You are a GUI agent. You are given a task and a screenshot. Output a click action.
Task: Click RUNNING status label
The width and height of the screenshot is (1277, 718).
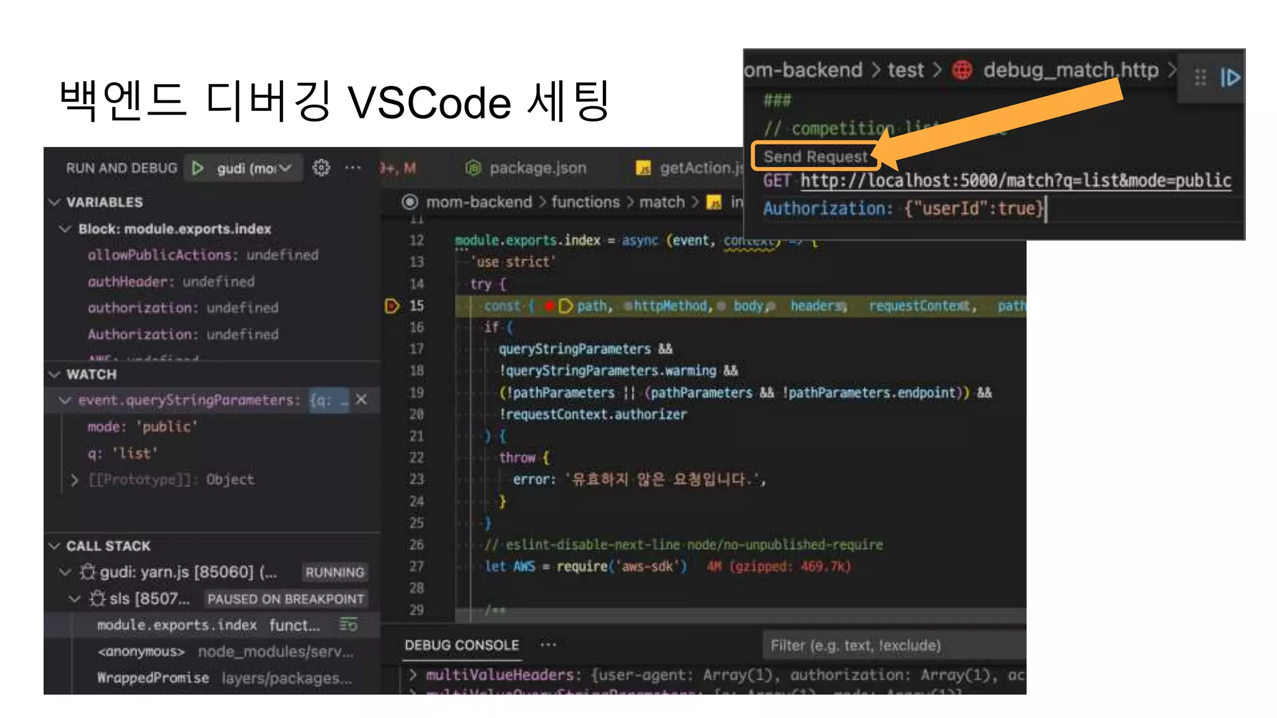tap(335, 572)
